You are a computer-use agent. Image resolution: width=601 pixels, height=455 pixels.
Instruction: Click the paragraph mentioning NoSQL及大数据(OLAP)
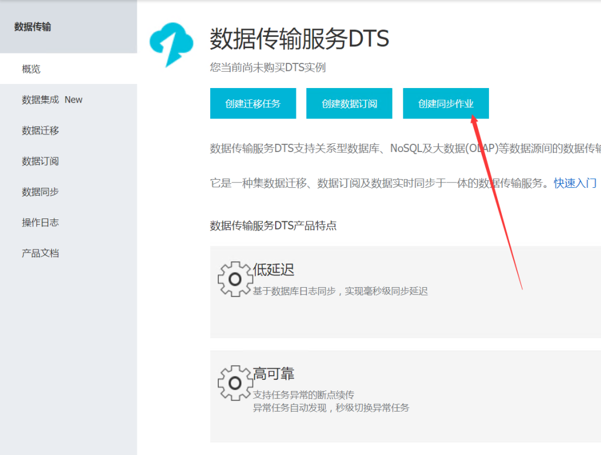tap(405, 149)
